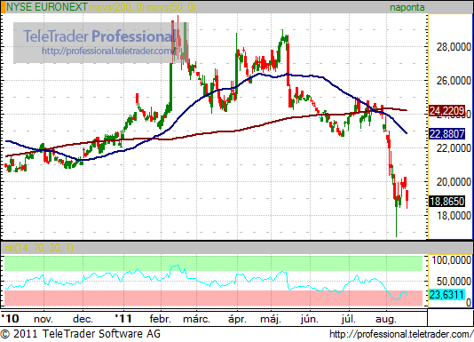Open the professional.teletrader.com footer link
Screen dimensions: 474x342
click(401, 334)
